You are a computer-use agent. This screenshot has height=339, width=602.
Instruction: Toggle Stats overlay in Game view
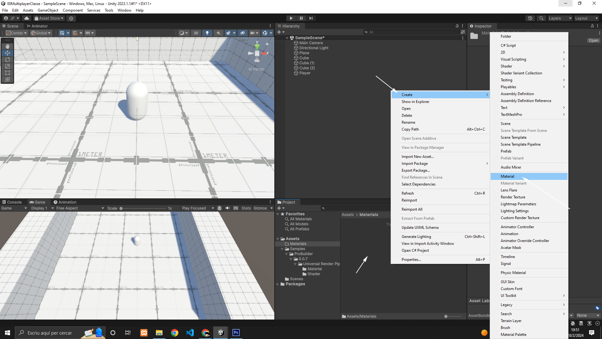246,208
